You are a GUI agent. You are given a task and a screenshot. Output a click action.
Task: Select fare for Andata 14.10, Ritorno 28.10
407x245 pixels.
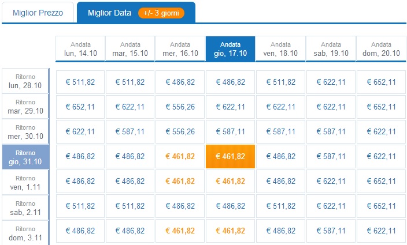coord(80,82)
